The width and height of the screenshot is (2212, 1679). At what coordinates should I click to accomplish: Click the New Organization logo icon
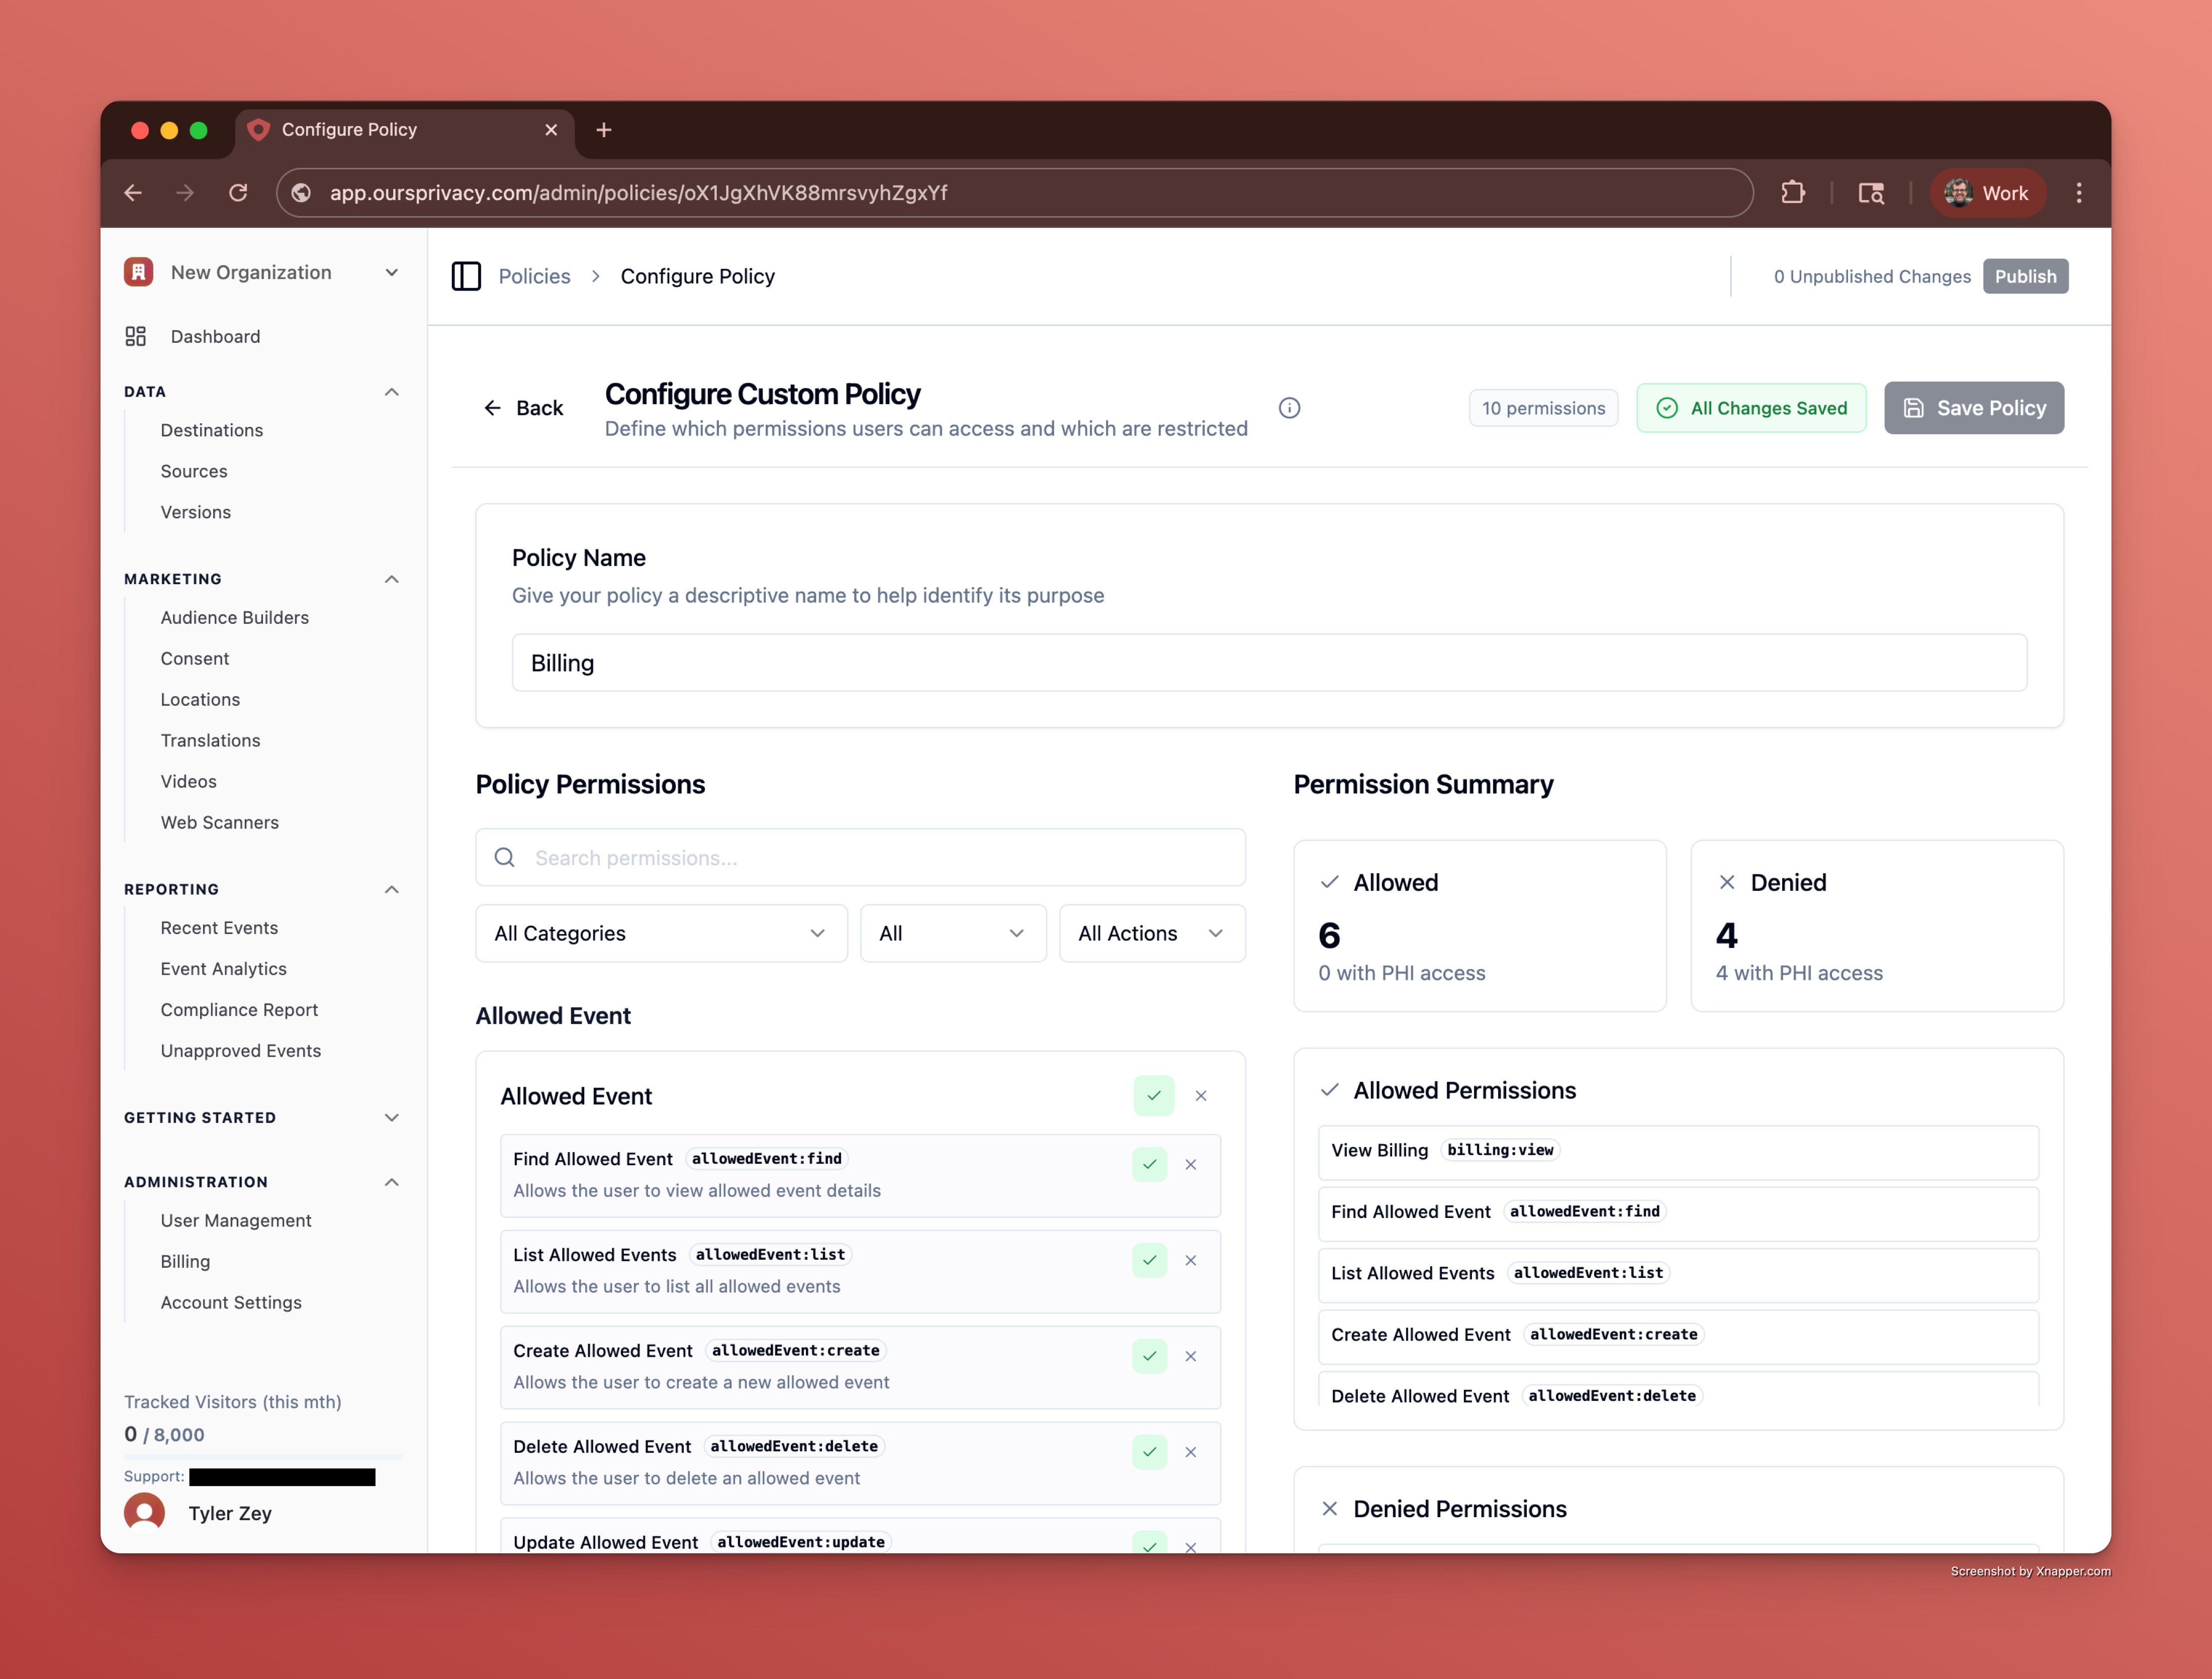138,272
